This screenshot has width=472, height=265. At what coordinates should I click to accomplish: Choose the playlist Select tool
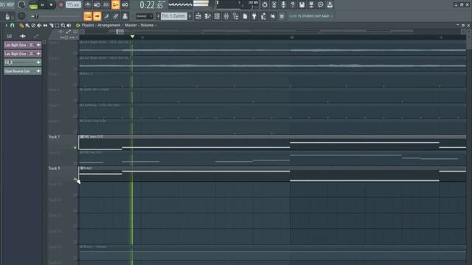click(57, 26)
